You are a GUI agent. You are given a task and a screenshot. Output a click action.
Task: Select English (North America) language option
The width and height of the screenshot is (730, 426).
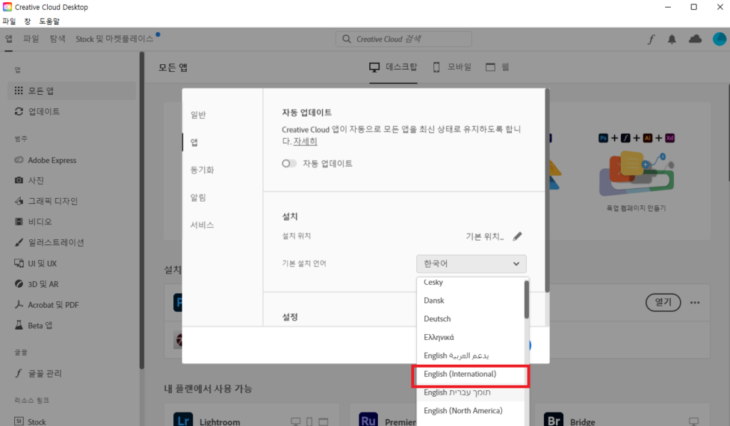(471, 411)
